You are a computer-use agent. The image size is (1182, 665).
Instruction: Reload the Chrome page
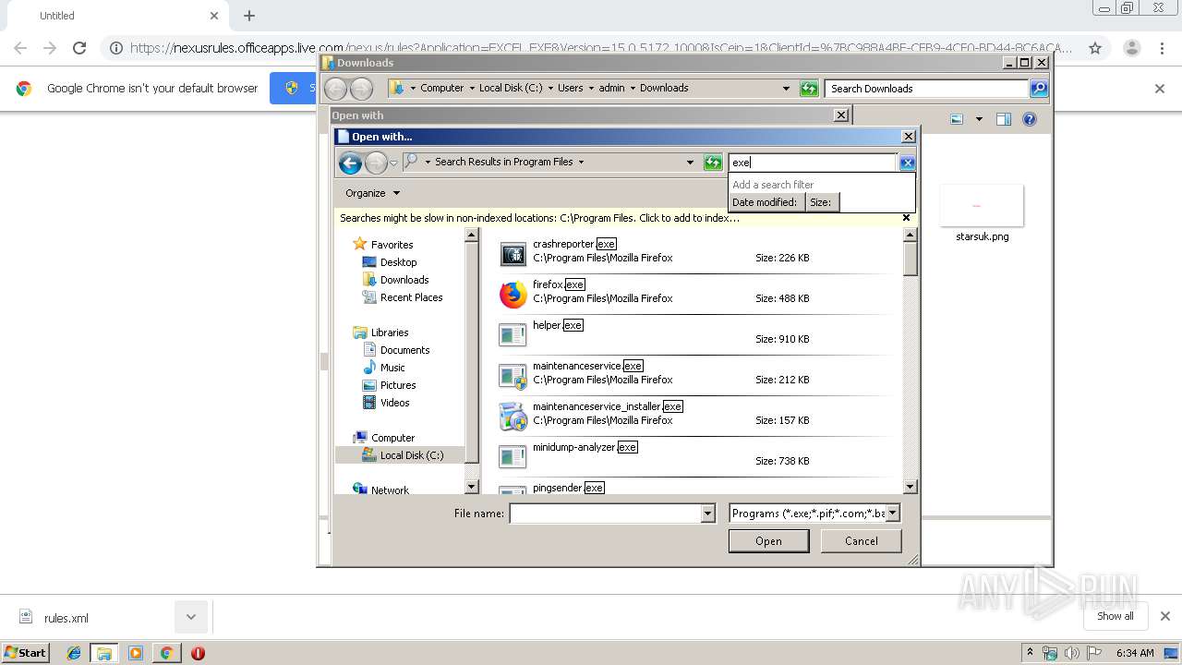[x=79, y=48]
